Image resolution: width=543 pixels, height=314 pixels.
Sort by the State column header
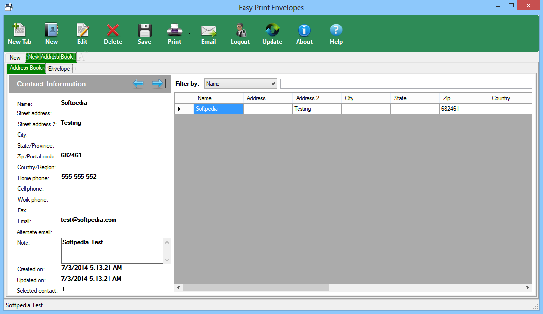(x=415, y=98)
